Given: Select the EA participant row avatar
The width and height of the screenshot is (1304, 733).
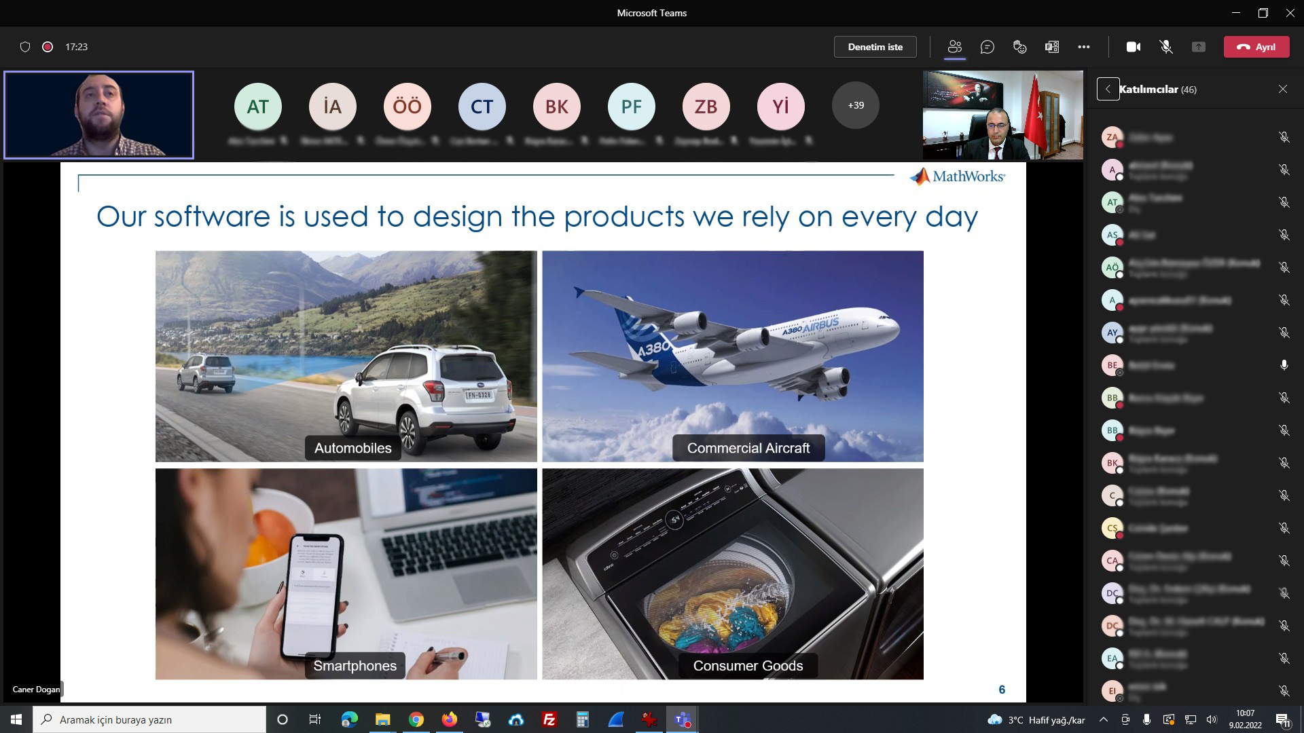Looking at the screenshot, I should pos(1112,658).
